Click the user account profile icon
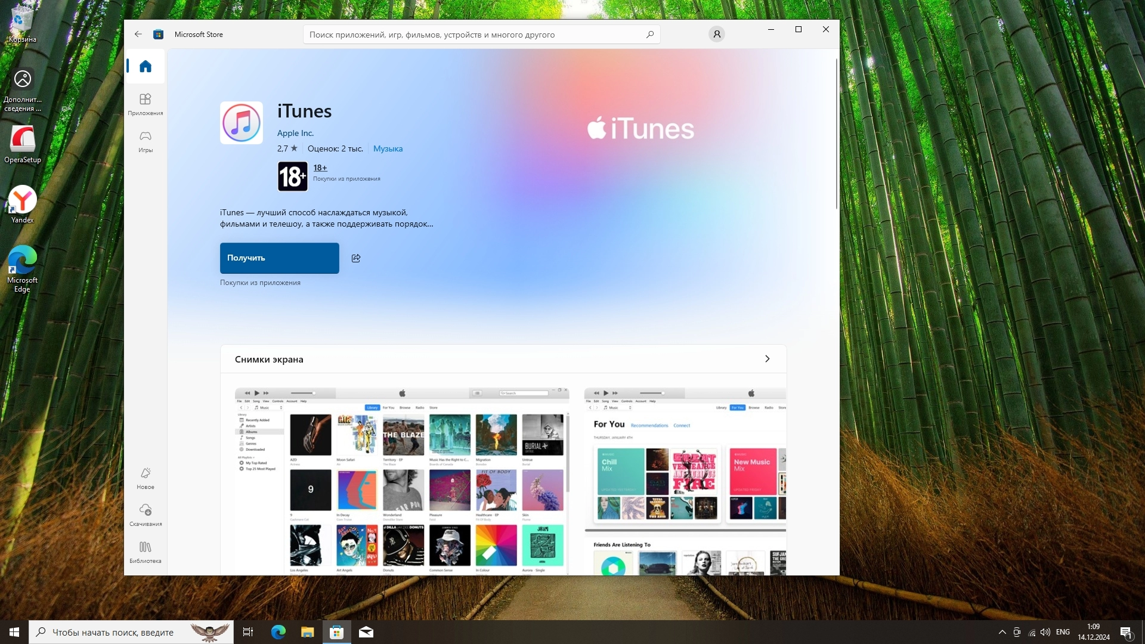Image resolution: width=1145 pixels, height=644 pixels. [717, 34]
